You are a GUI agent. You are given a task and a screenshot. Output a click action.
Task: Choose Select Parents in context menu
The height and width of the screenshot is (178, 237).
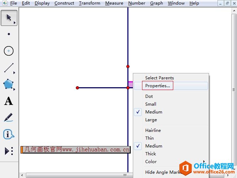pyautogui.click(x=171, y=78)
